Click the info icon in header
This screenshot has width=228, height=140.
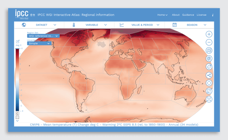[213, 15]
